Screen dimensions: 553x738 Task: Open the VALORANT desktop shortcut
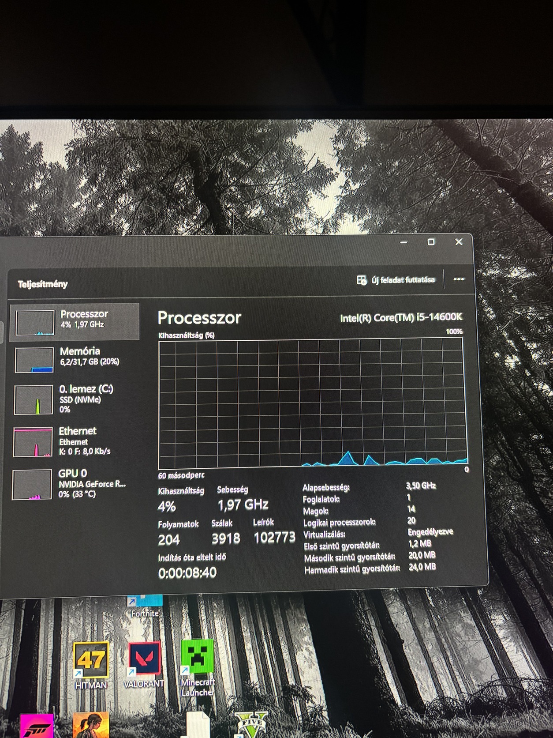(144, 665)
